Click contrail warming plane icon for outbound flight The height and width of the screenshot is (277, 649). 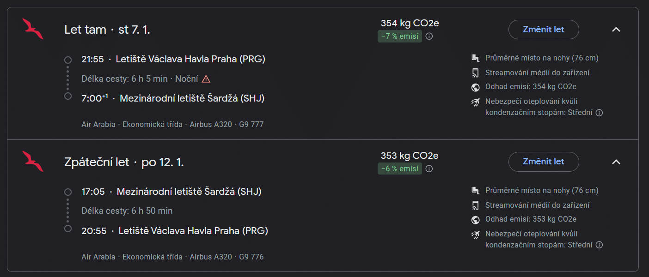(x=475, y=102)
